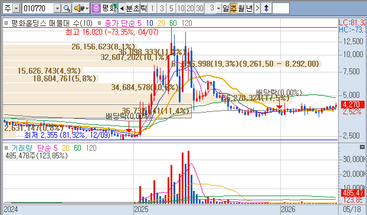This screenshot has height=215, width=367.
Task: Expand the speaker alert dropdown arrow
Action: pos(87,9)
